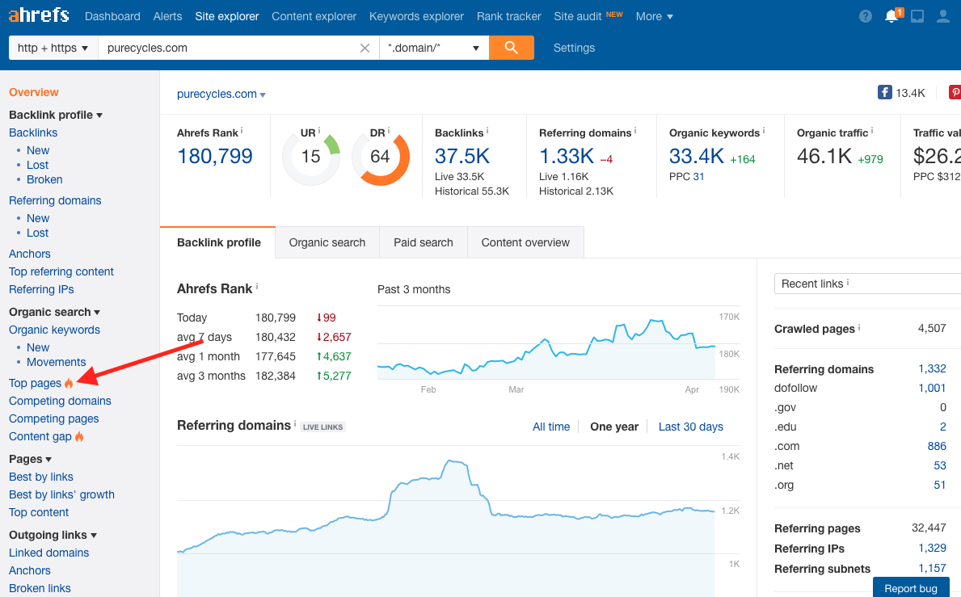The image size is (961, 597).
Task: Click the Overview sidebar link
Action: tap(34, 92)
